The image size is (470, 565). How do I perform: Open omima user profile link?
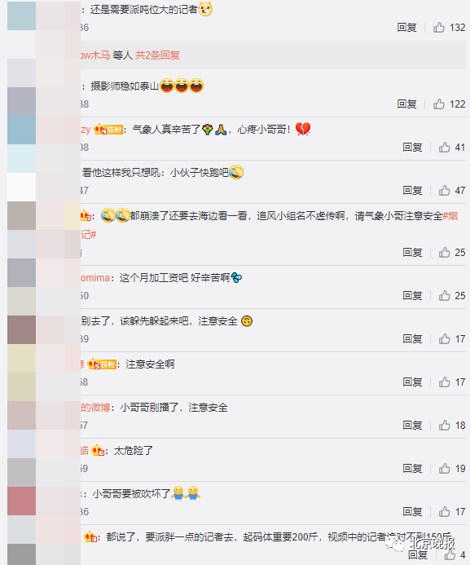click(x=95, y=278)
